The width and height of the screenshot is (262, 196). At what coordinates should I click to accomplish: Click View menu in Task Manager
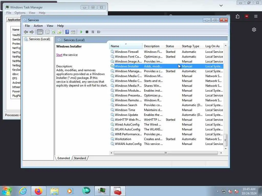point(32,13)
